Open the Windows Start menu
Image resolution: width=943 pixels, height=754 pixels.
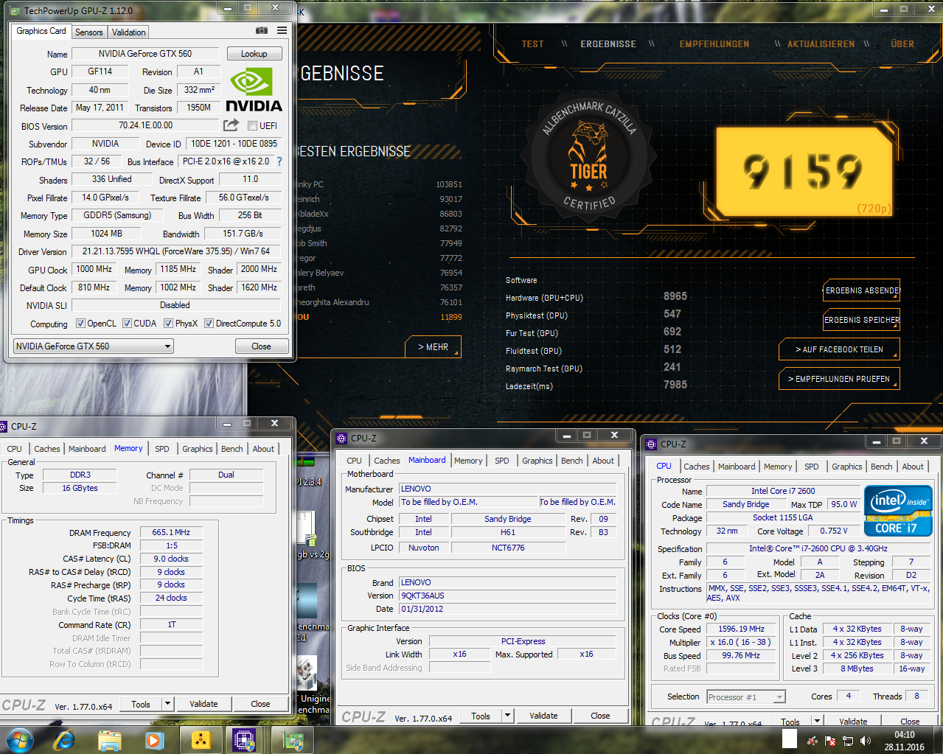20,740
